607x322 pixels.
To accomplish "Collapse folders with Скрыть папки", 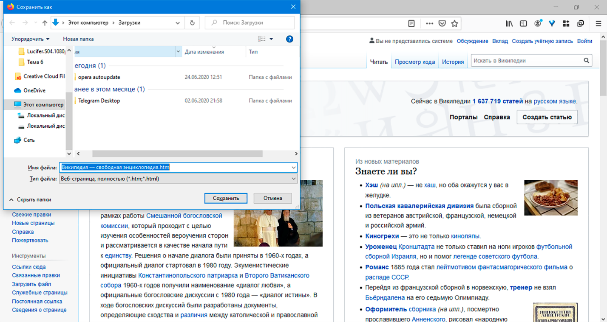I will 30,199.
